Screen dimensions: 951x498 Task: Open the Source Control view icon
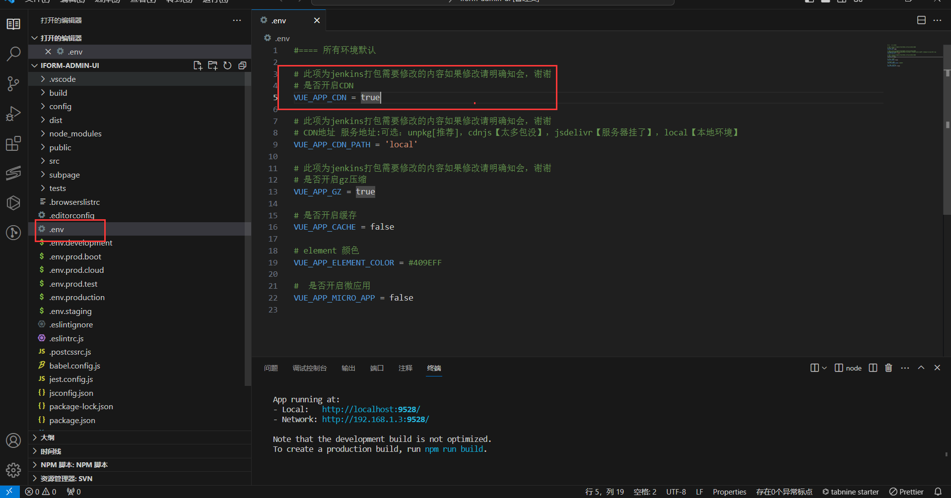click(x=13, y=83)
